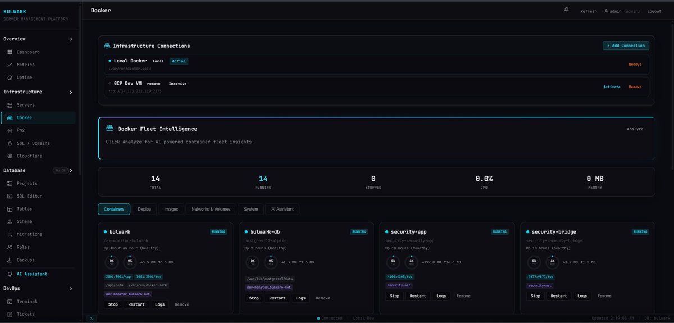Remove the bulwark-db container
The width and height of the screenshot is (674, 323).
tap(323, 298)
